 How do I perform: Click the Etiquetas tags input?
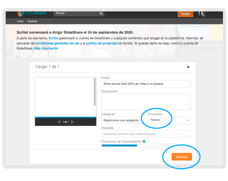(146, 134)
